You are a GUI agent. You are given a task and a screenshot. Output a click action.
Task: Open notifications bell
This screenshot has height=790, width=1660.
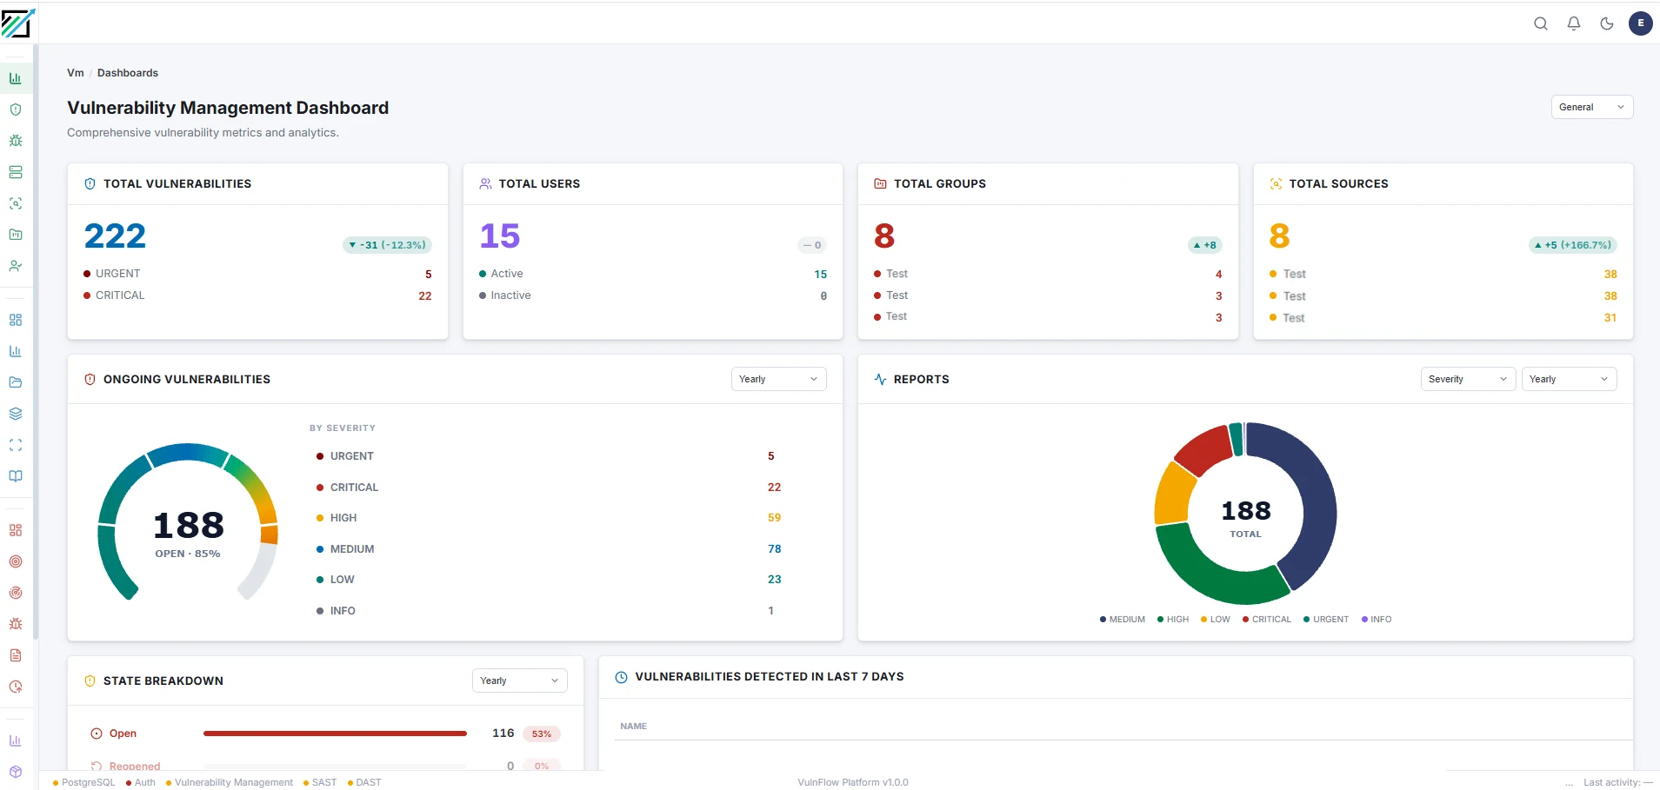[1574, 23]
